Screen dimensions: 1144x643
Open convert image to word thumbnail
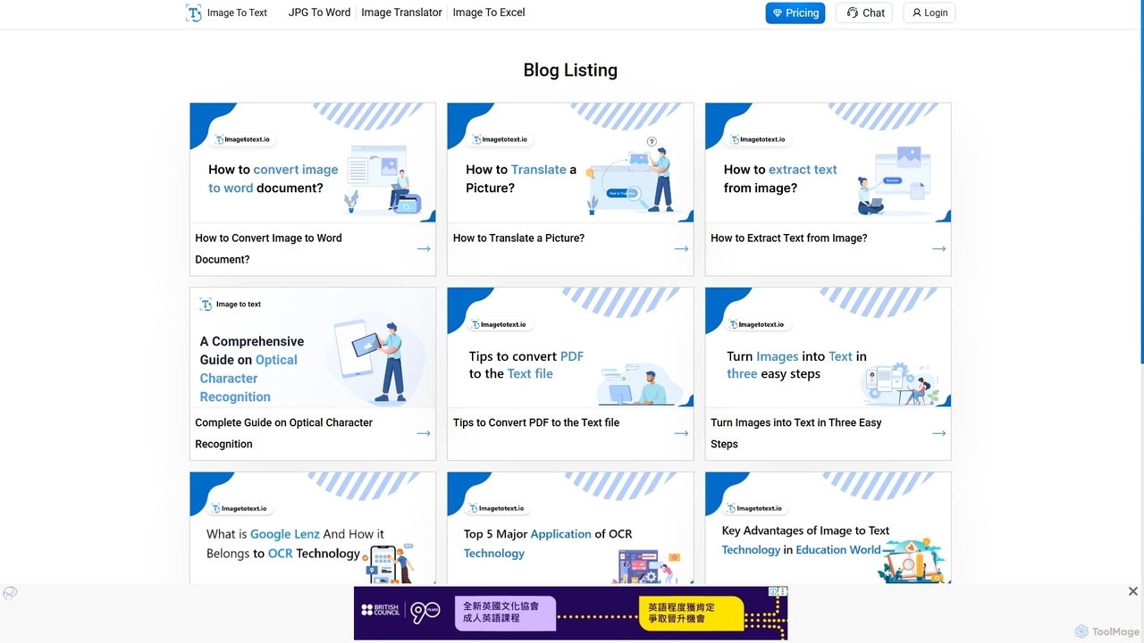tap(313, 163)
